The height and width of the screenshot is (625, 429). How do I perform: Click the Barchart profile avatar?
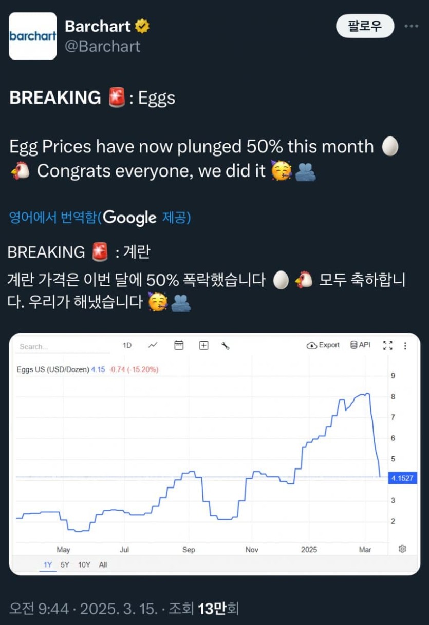pyautogui.click(x=33, y=36)
